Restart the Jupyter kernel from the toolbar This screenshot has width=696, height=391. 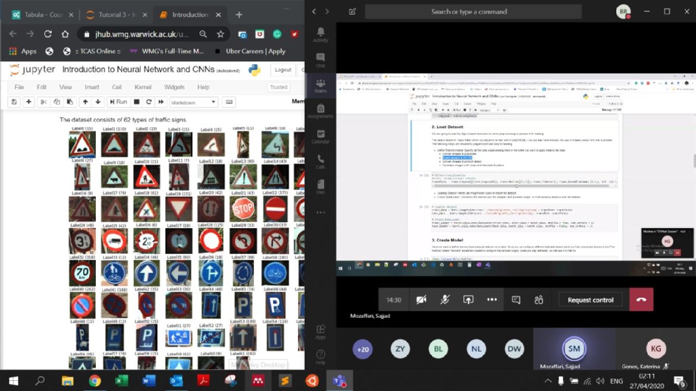149,102
